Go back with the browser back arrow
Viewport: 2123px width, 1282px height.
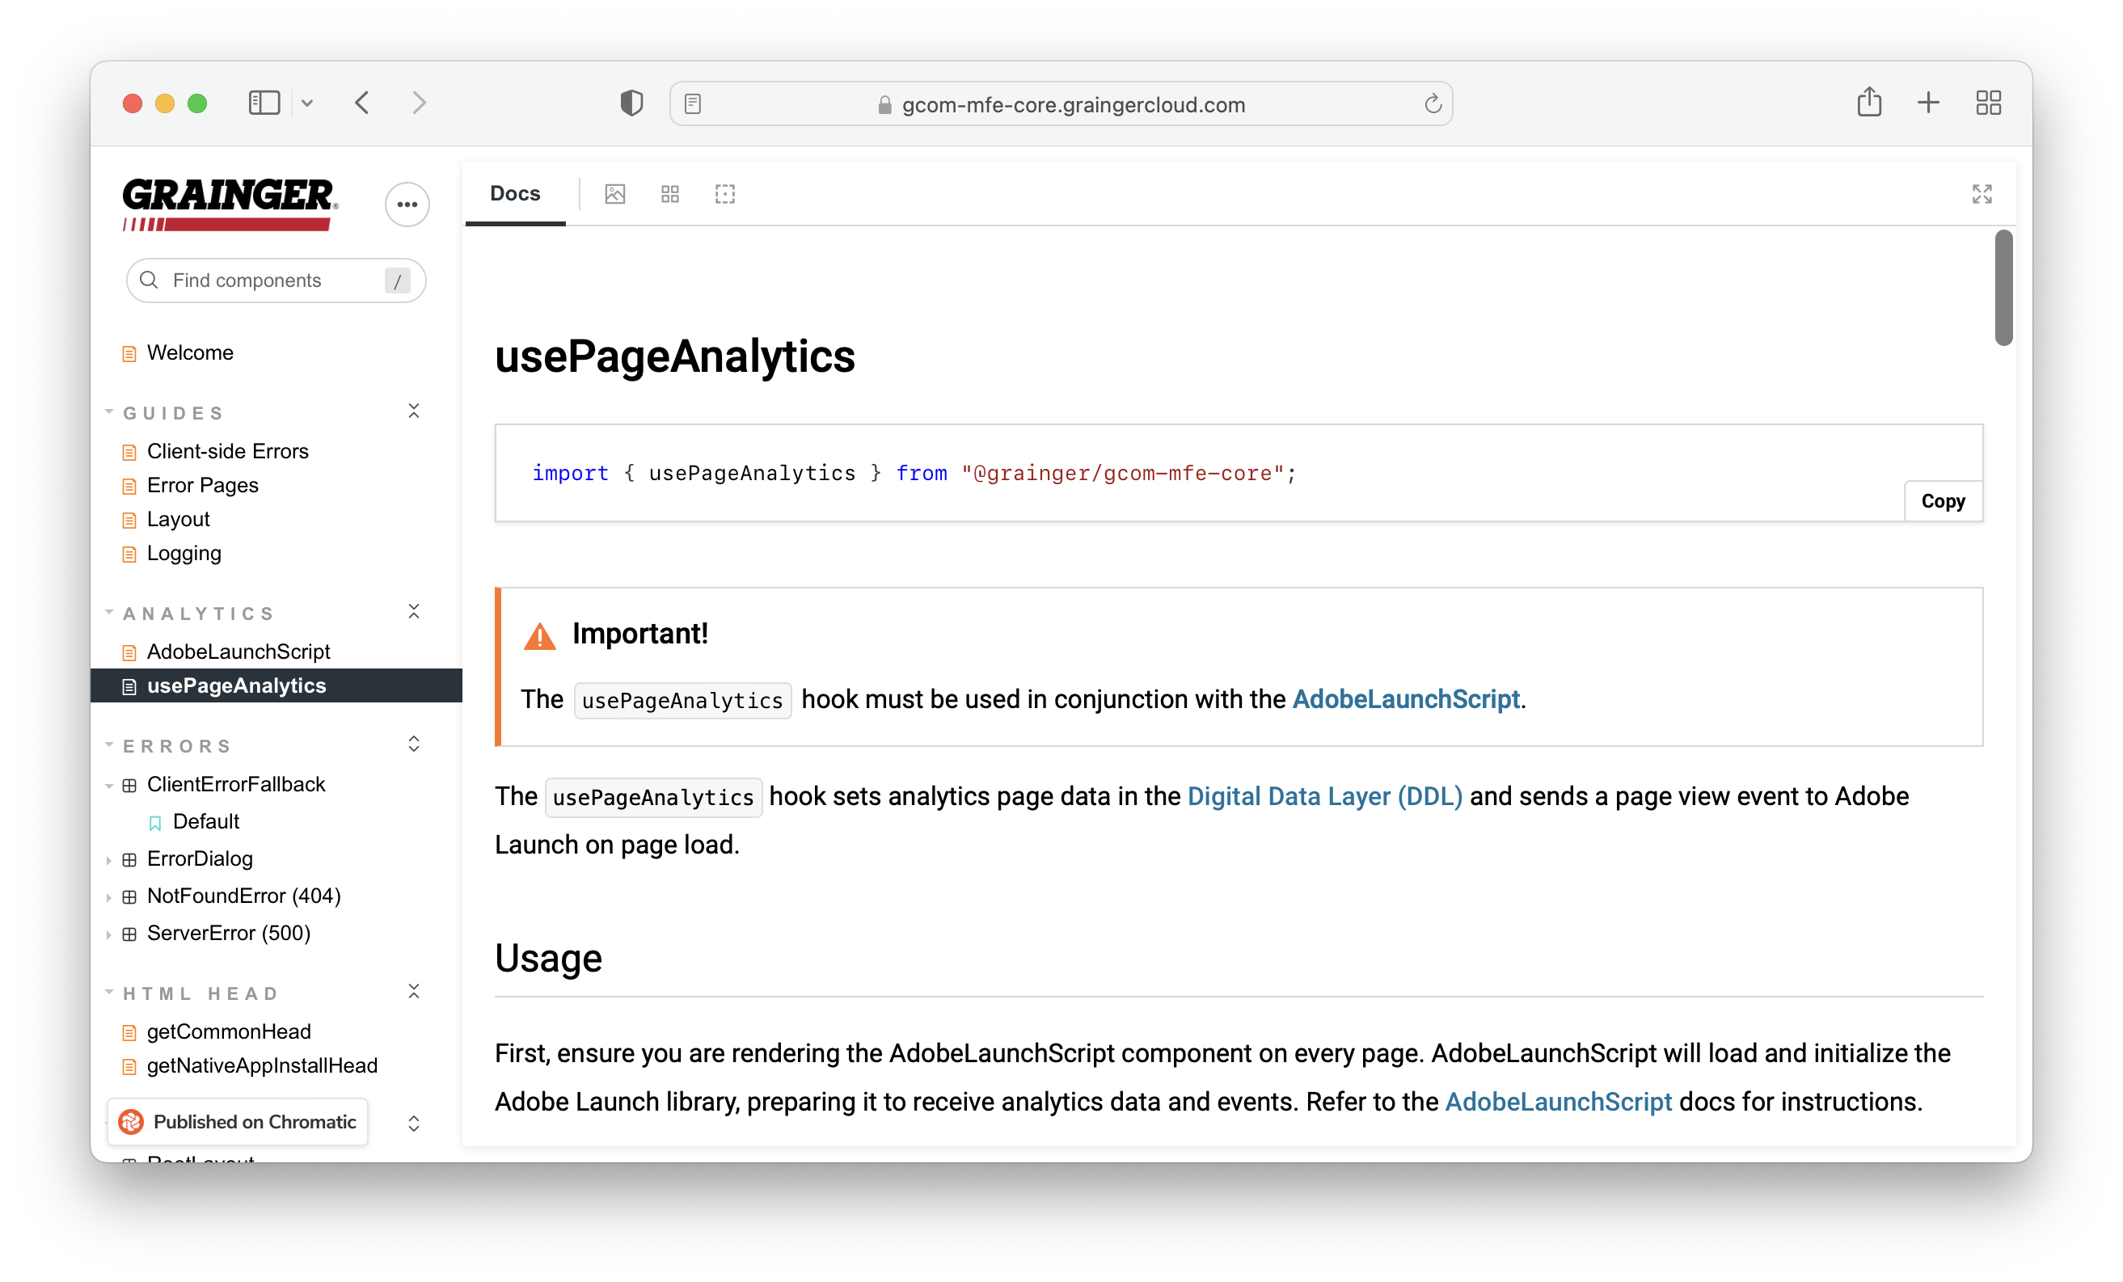[x=363, y=103]
